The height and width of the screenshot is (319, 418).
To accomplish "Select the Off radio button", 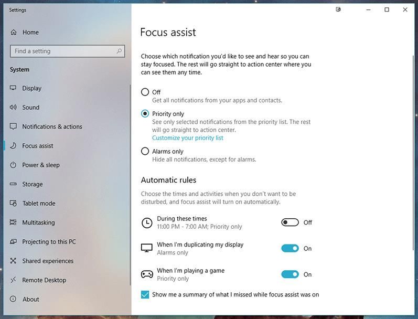I will click(x=145, y=92).
